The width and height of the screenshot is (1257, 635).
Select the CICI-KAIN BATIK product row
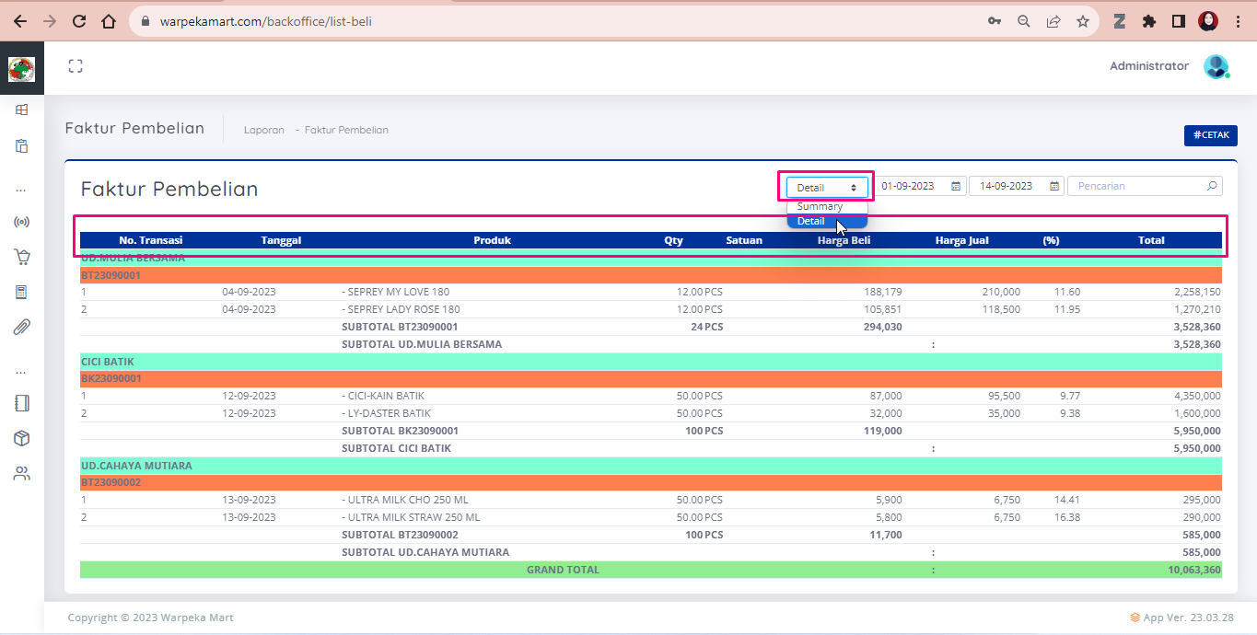click(651, 396)
